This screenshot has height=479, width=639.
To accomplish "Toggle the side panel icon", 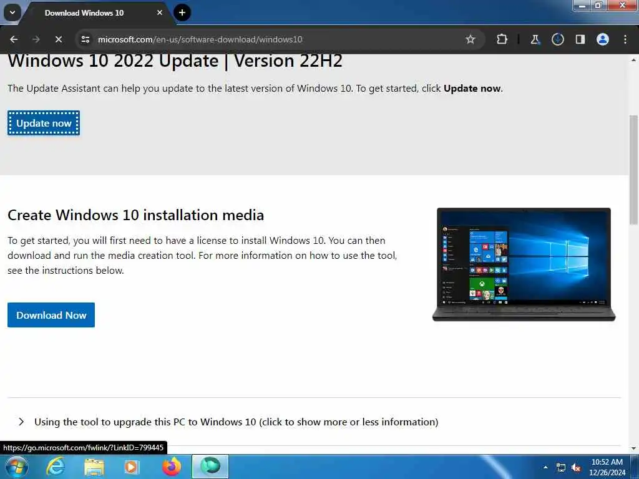I will pos(580,39).
